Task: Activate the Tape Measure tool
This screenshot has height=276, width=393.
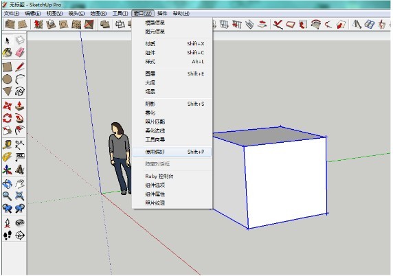Action: click(8, 144)
